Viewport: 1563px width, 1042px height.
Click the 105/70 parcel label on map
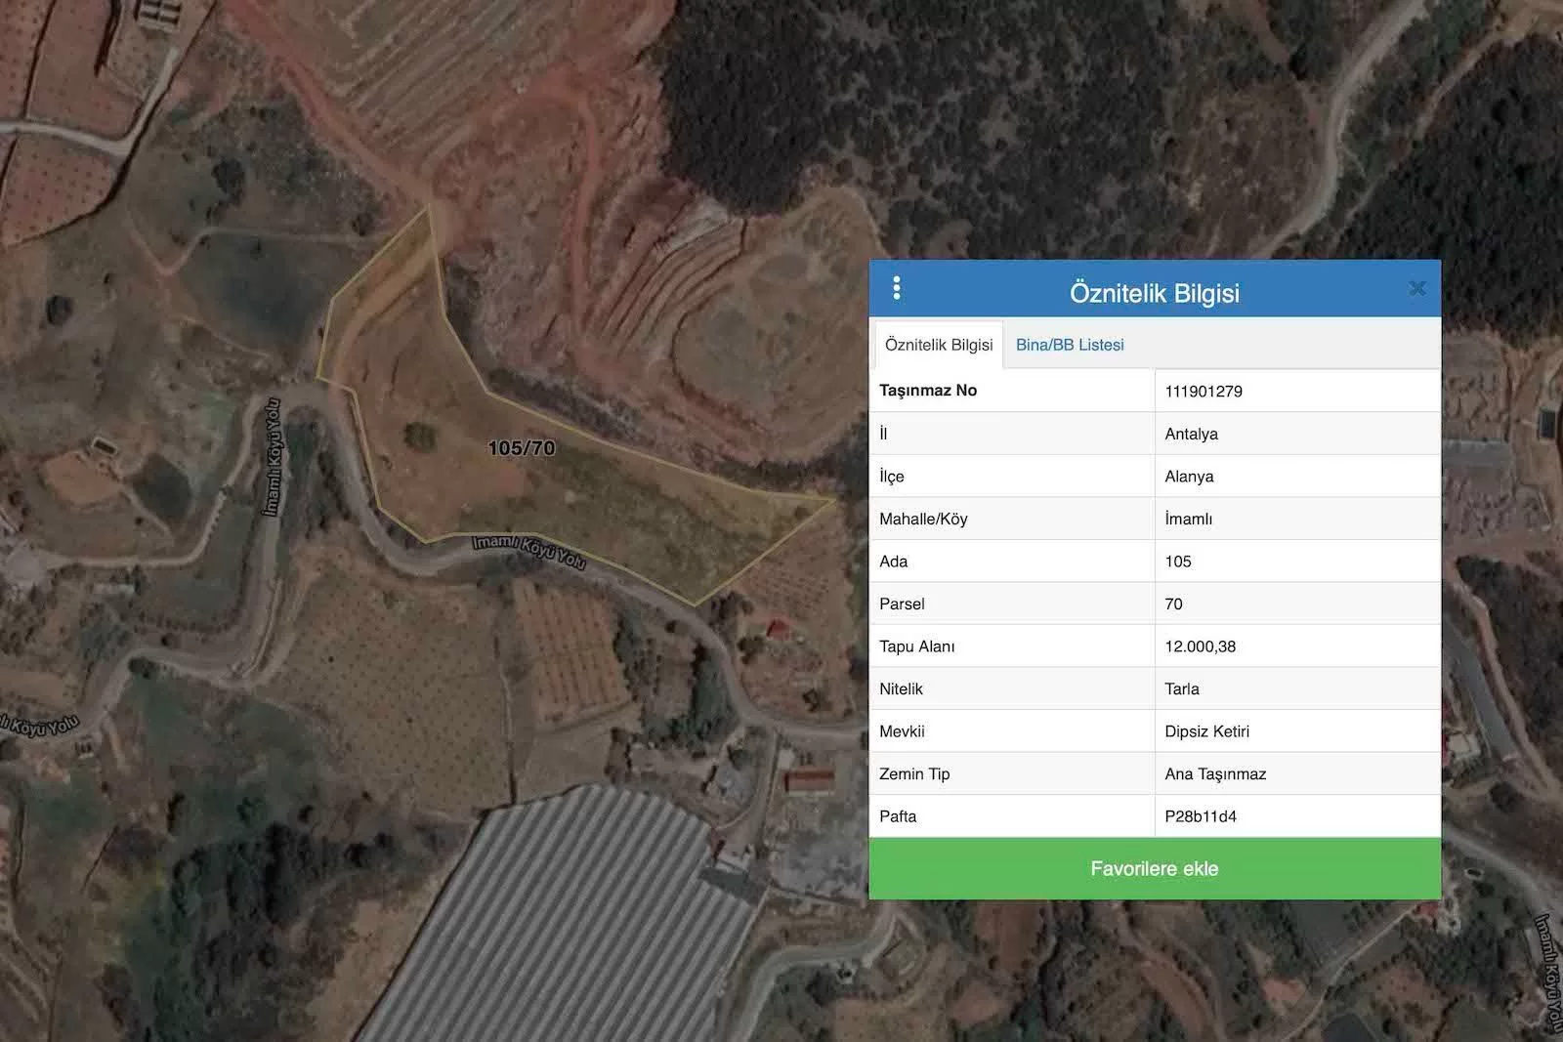pos(522,448)
